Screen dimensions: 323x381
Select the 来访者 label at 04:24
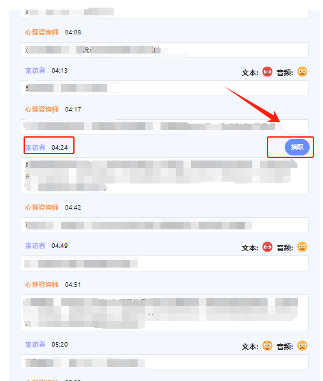coord(35,147)
